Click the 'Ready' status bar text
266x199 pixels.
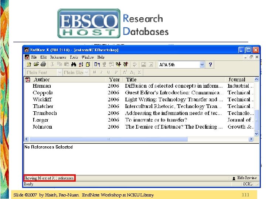click(x=28, y=184)
